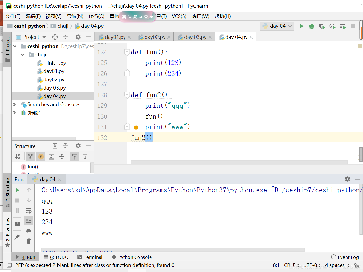Image resolution: width=363 pixels, height=272 pixels.
Task: Open the 文件(F) menu
Action: [x=13, y=16]
